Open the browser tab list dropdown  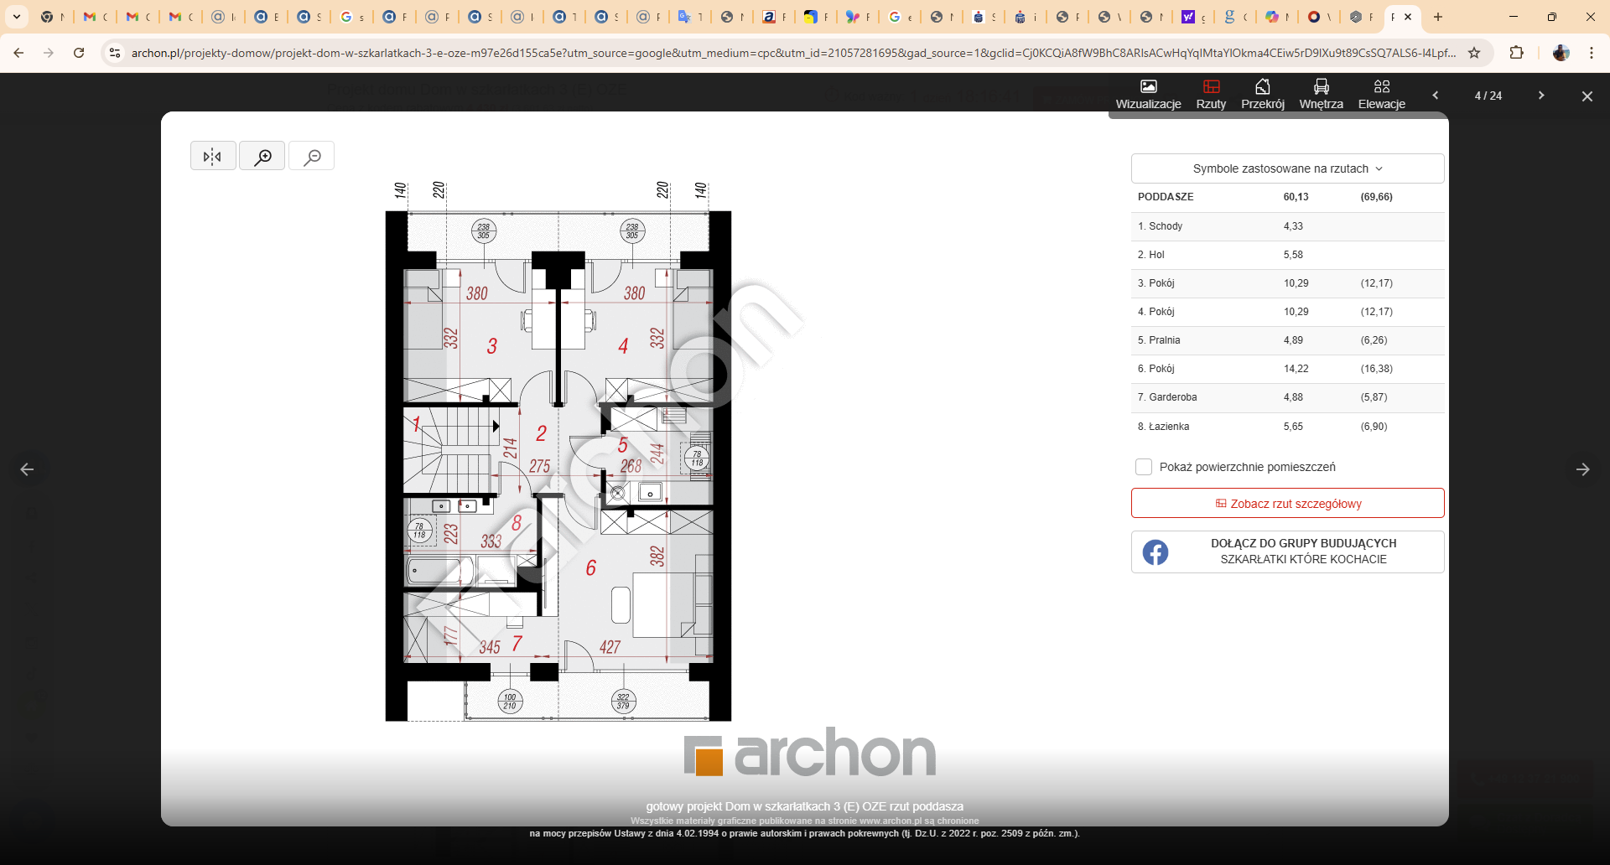click(x=17, y=17)
